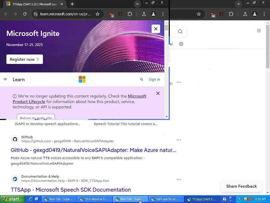This screenshot has width=270, height=203.
Task: Switch to SAPI app tts taskbar window
Action: (x=166, y=199)
